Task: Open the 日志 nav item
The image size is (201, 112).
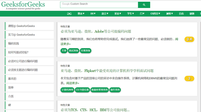Action: click(x=181, y=14)
